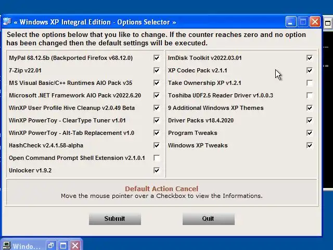333x250 pixels.
Task: Click the 'Default Action Cancel' text
Action: coord(161,189)
